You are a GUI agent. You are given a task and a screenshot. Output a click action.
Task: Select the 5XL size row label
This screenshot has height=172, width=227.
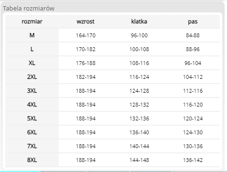[x=32, y=118]
